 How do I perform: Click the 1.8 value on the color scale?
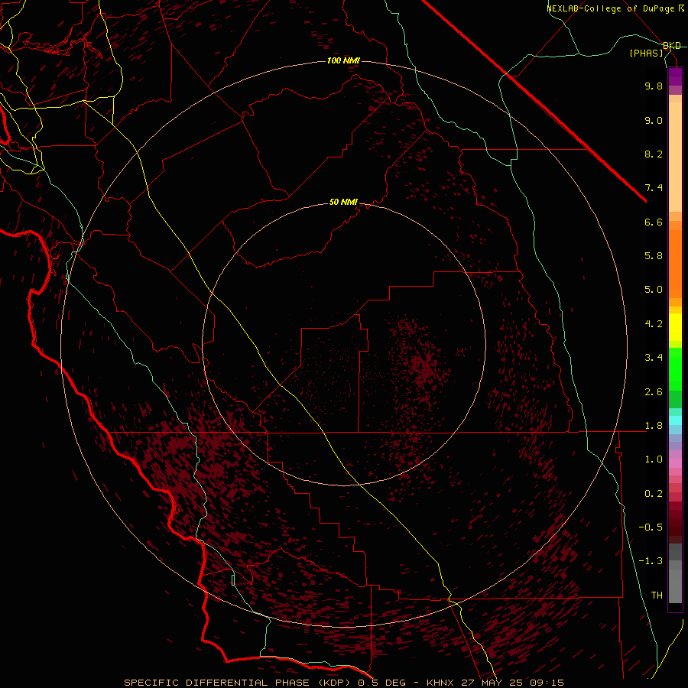[654, 426]
